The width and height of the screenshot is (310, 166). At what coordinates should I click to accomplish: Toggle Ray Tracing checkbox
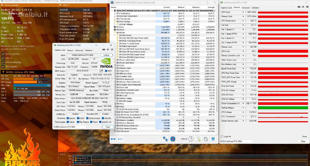[78, 122]
